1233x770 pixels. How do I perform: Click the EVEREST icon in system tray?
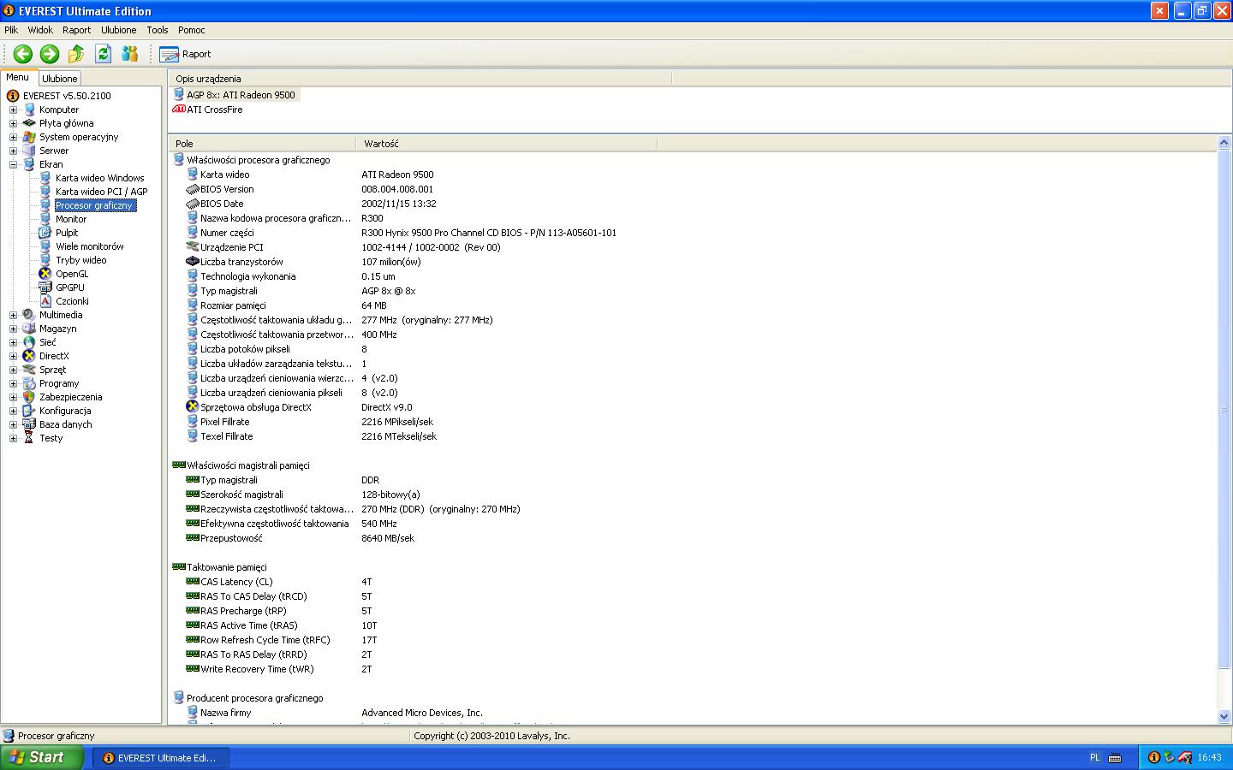coord(1153,757)
